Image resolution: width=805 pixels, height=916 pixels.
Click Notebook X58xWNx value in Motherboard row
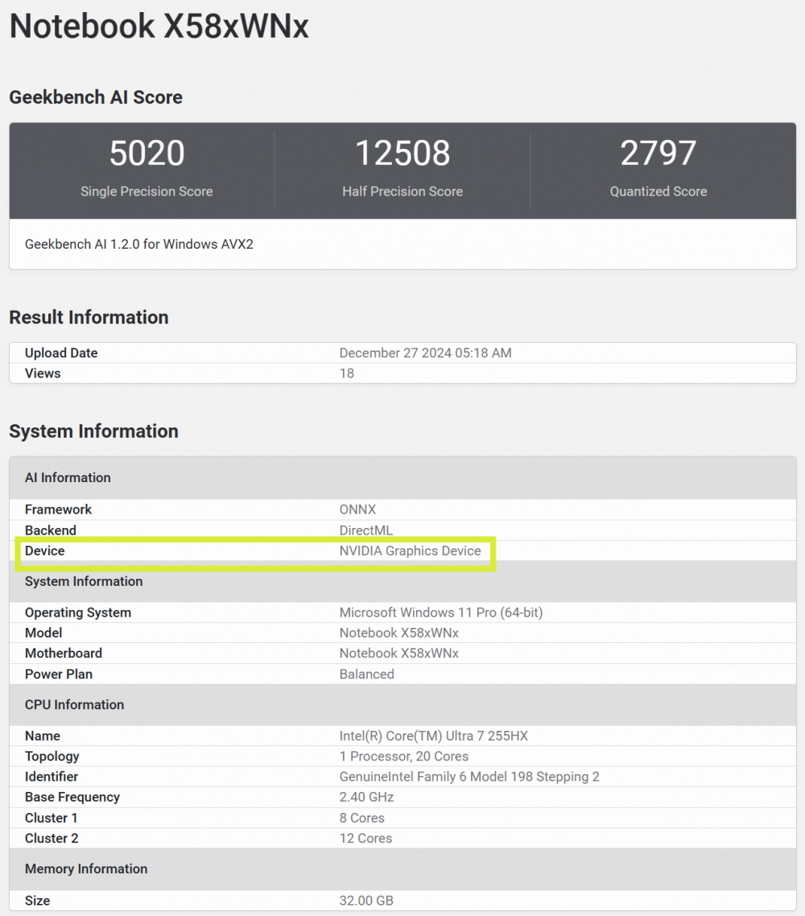[x=399, y=653]
